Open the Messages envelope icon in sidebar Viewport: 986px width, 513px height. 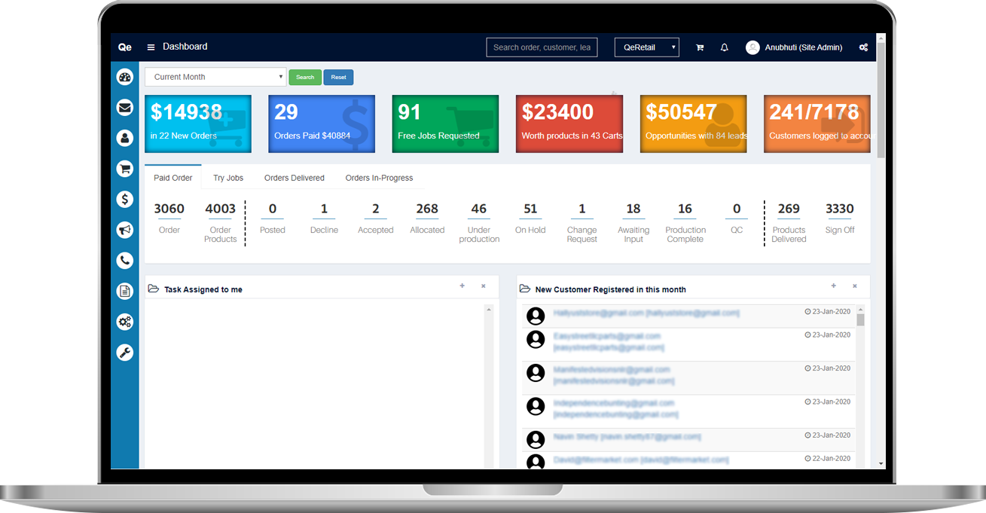click(x=124, y=108)
